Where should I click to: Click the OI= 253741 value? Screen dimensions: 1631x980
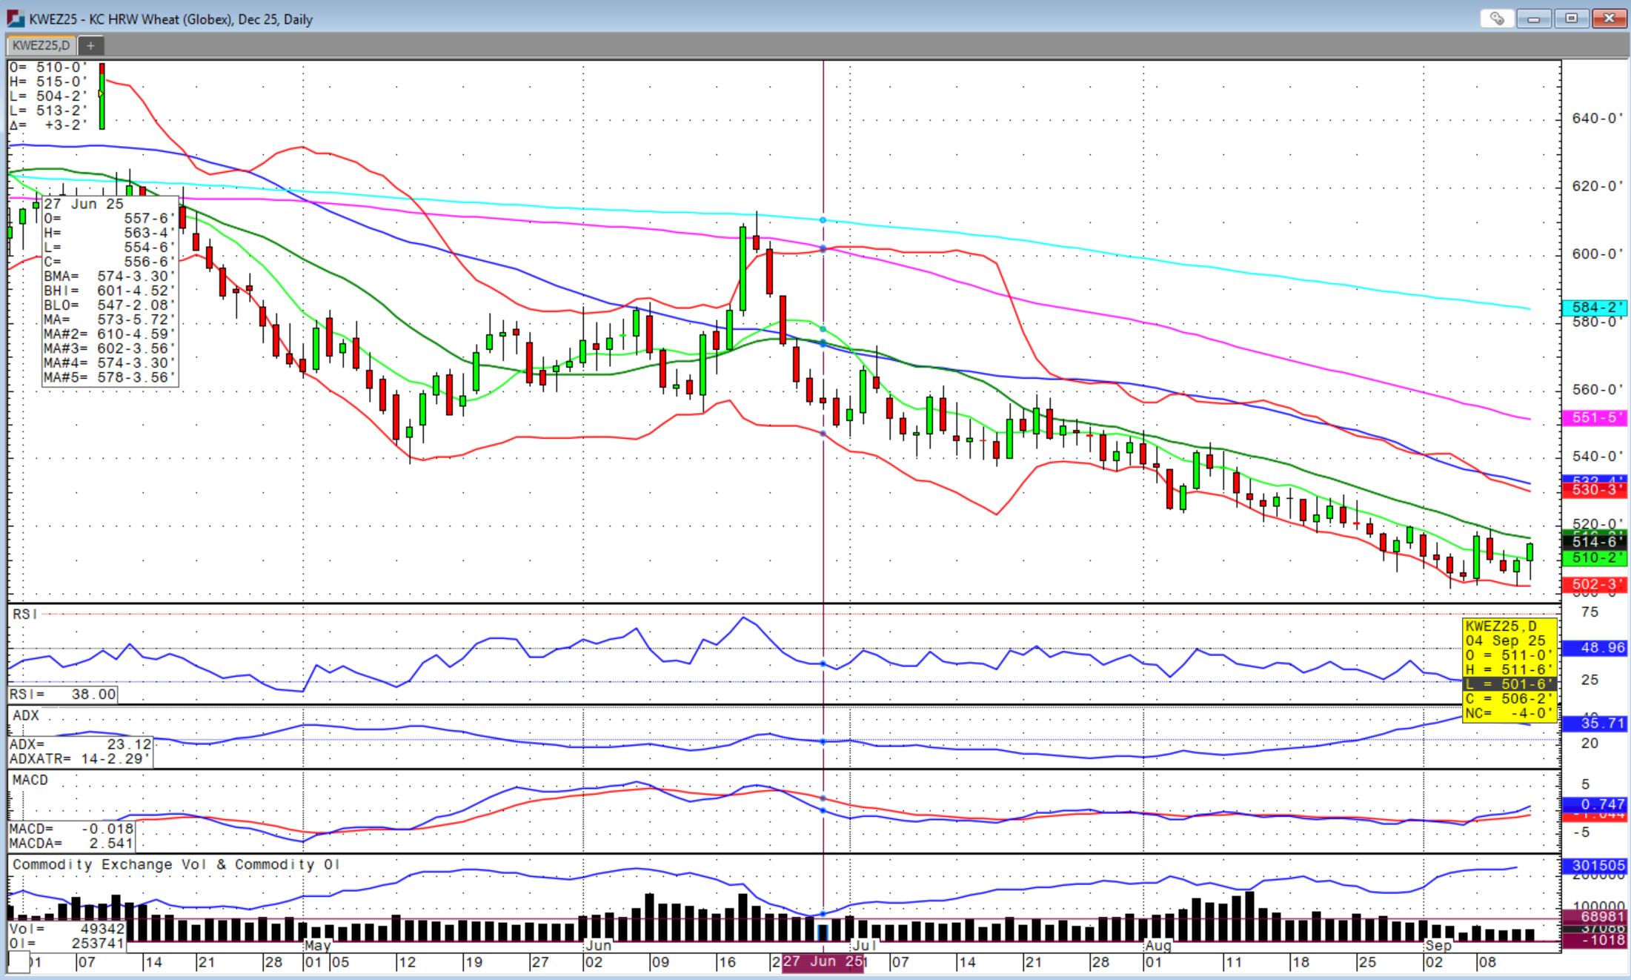(67, 944)
